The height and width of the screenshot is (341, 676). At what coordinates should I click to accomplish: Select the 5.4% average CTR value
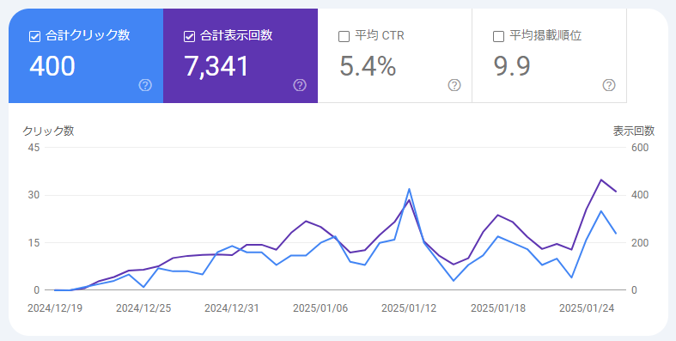coord(368,66)
